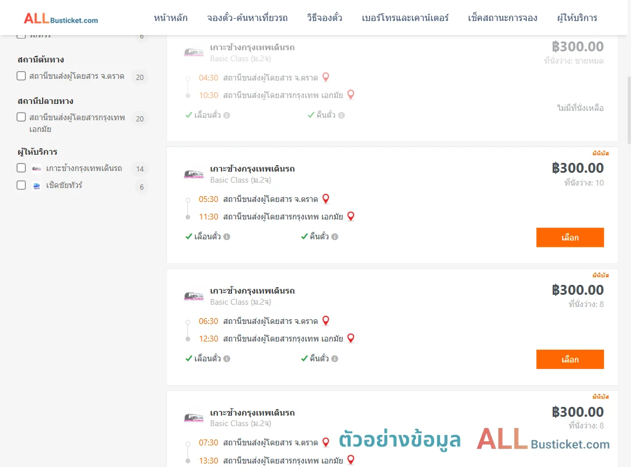631x467 pixels.
Task: Go to หน้าหลัก in the top menu
Action: coord(171,18)
